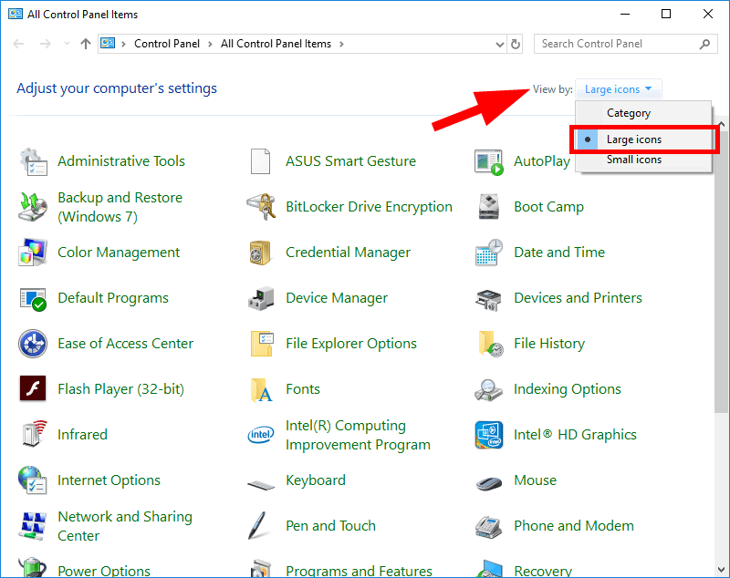Click the File Explorer Options icon
The height and width of the screenshot is (578, 730).
[x=262, y=344]
